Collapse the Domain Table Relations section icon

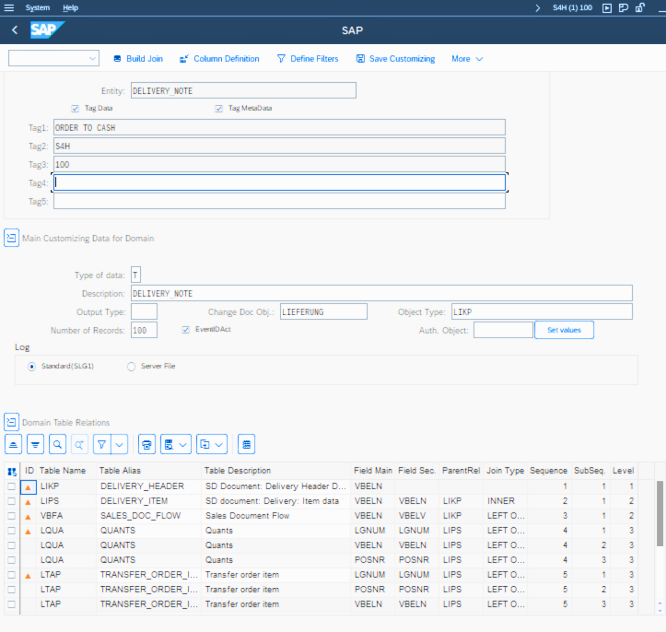11,422
